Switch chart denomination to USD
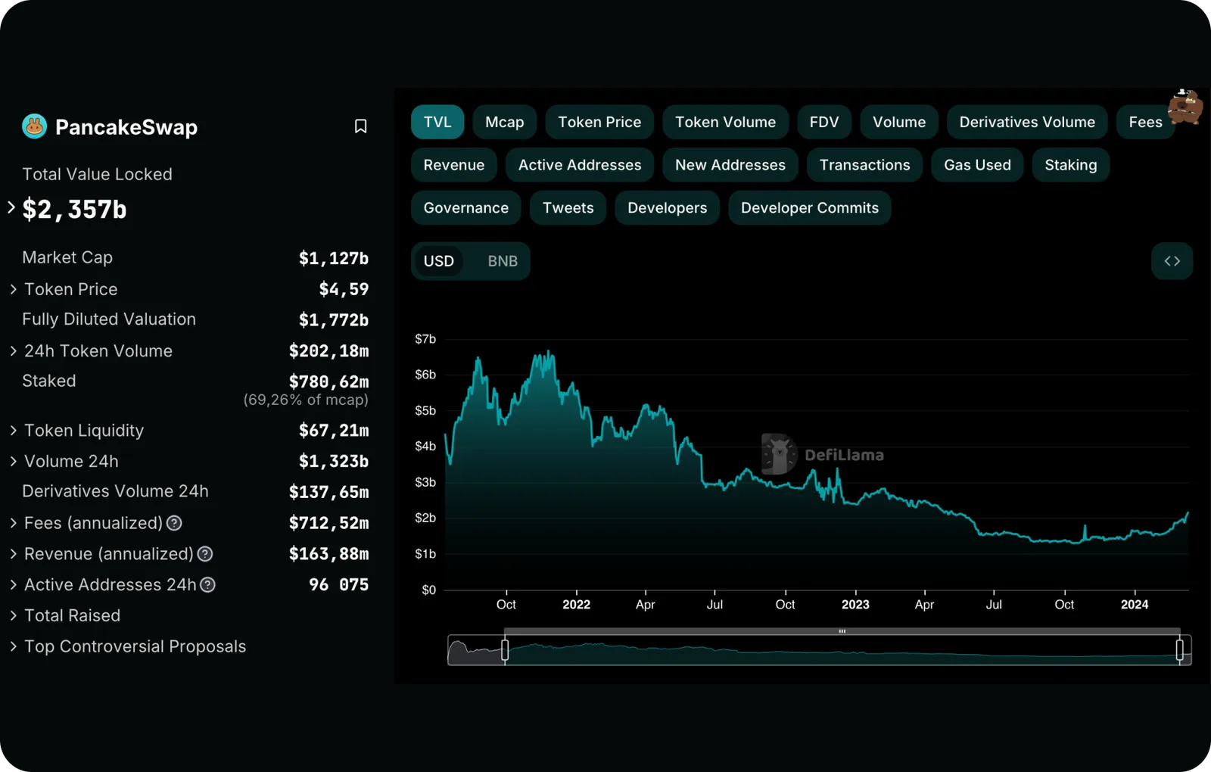Viewport: 1211px width, 772px height. [439, 261]
